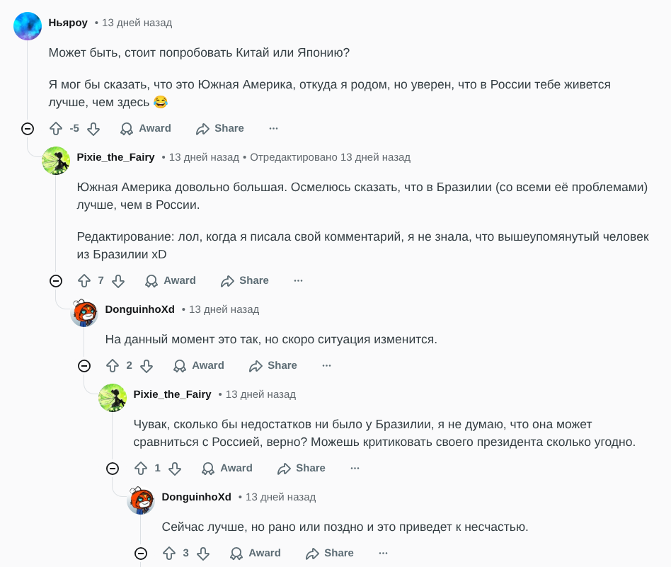Upvote Ньяроу's comment about China or Japan

coord(56,128)
